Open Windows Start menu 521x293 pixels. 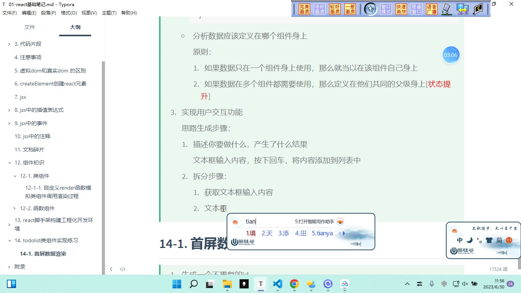click(177, 284)
